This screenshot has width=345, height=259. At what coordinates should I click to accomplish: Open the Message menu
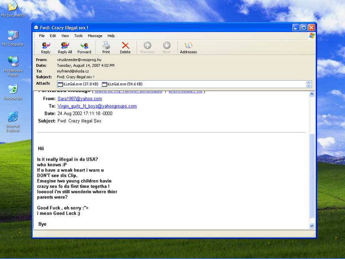tap(95, 36)
